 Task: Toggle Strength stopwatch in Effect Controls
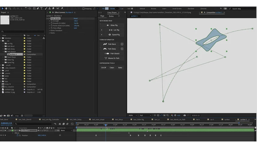[x=52, y=21]
